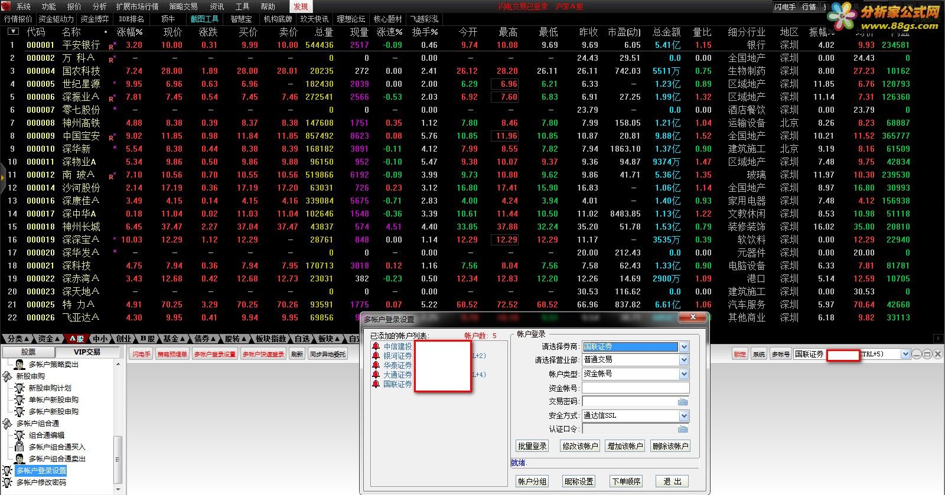This screenshot has height=495, width=945.
Task: Click the 多帐户快速登录 toolbar button
Action: point(263,354)
